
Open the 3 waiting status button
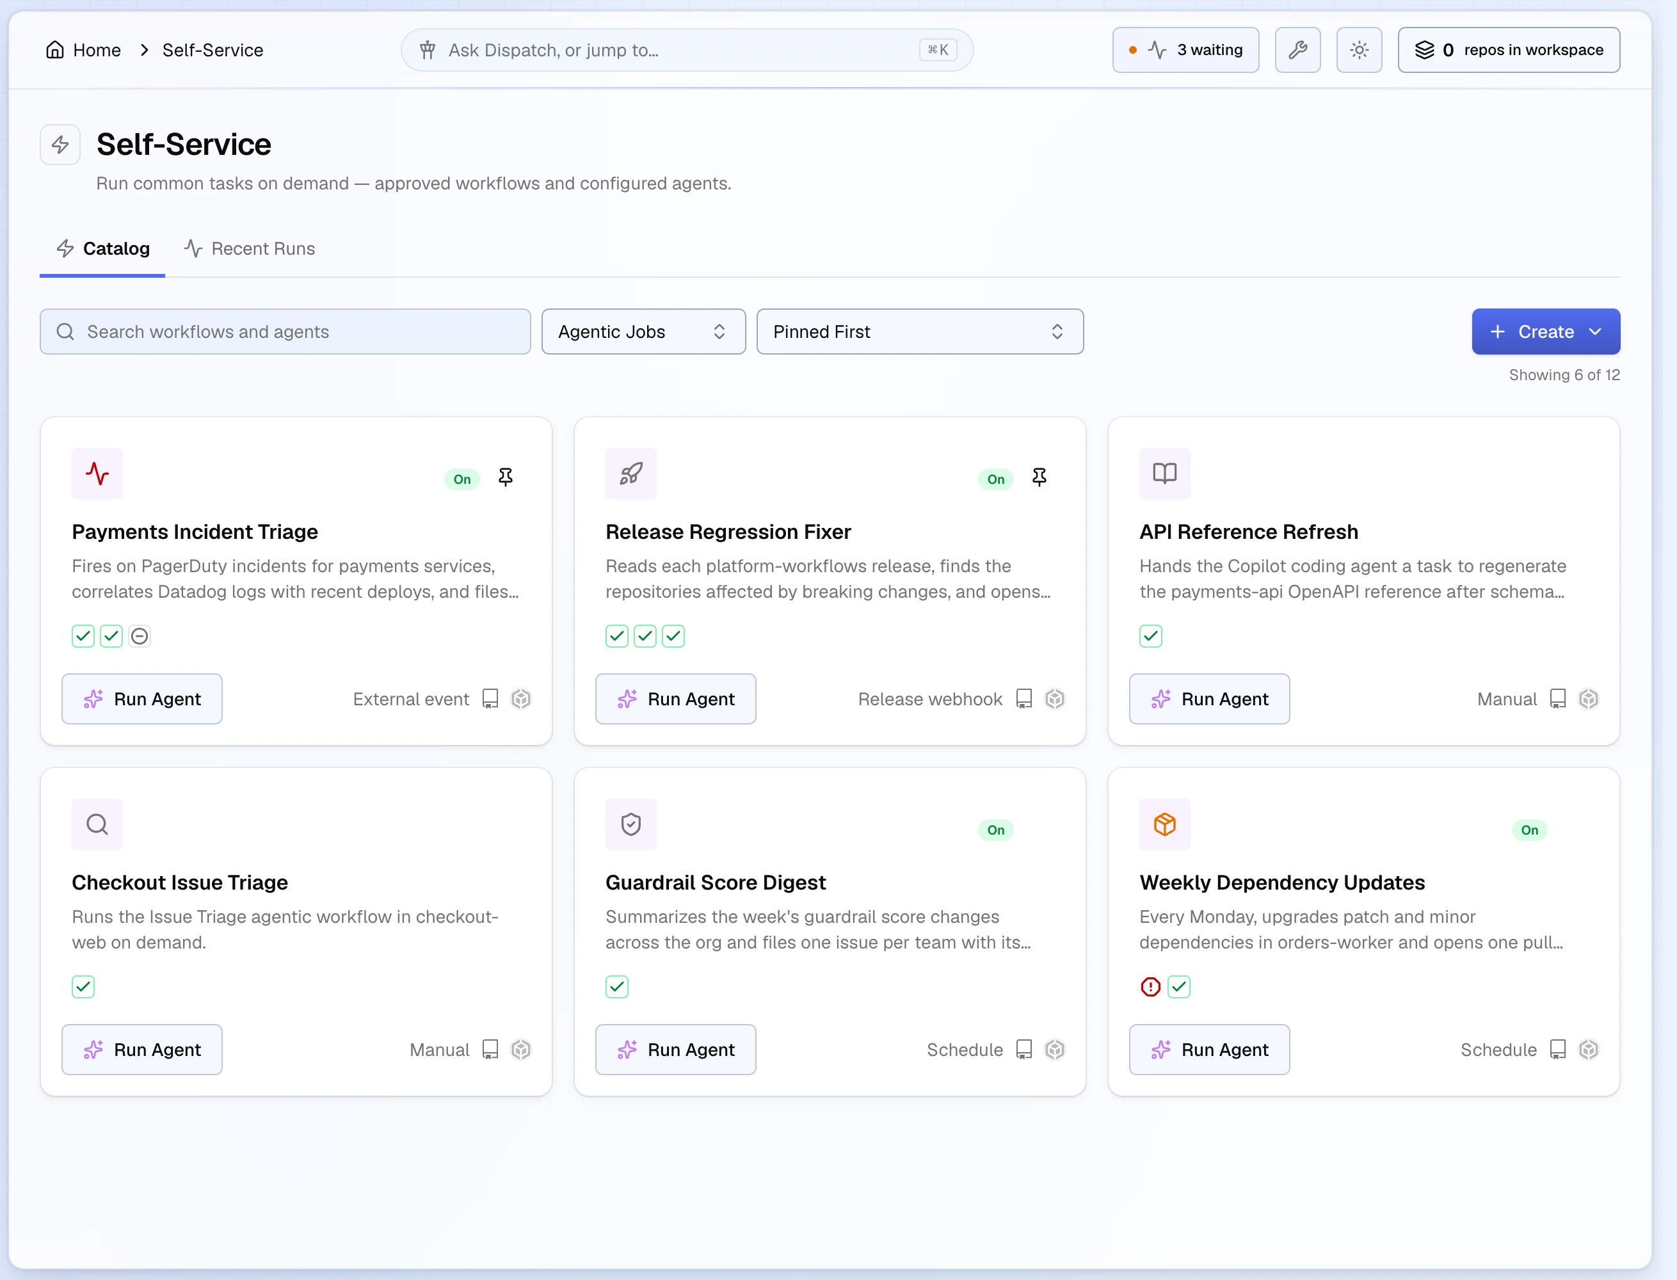[x=1185, y=51]
